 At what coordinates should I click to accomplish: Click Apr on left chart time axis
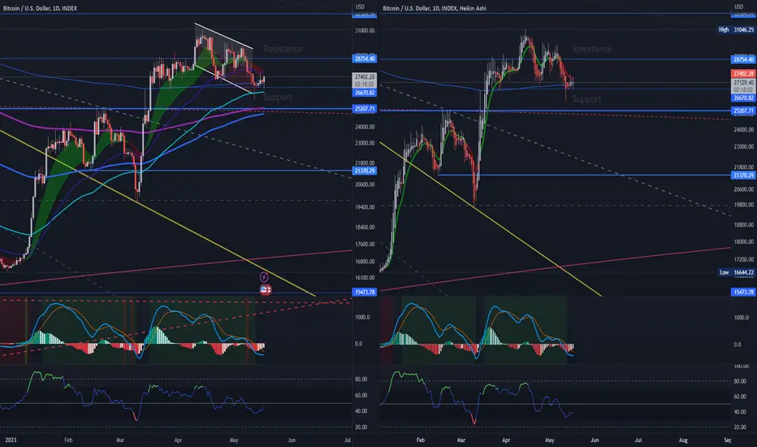point(178,440)
